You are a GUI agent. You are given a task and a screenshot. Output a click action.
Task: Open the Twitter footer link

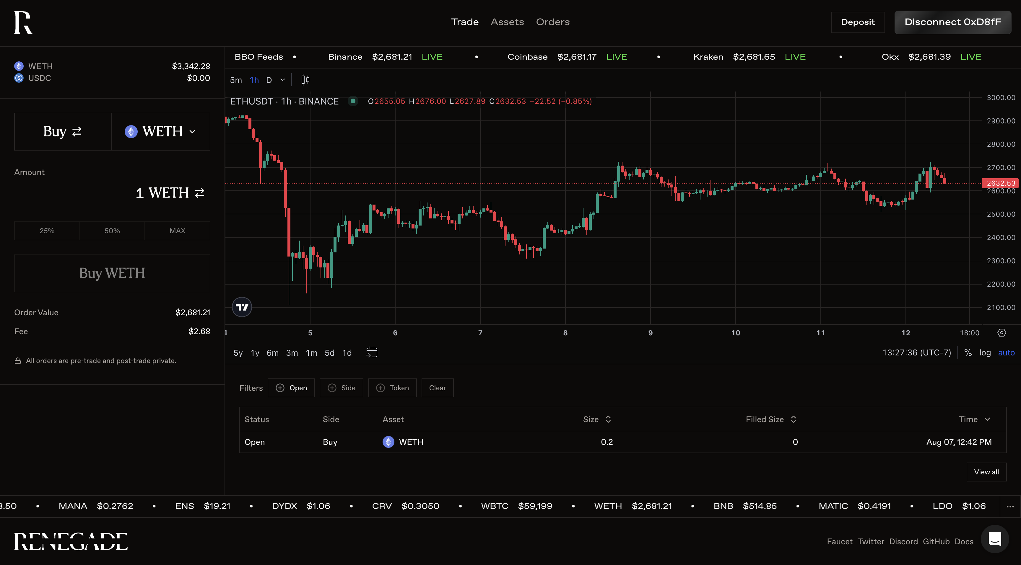pos(871,542)
